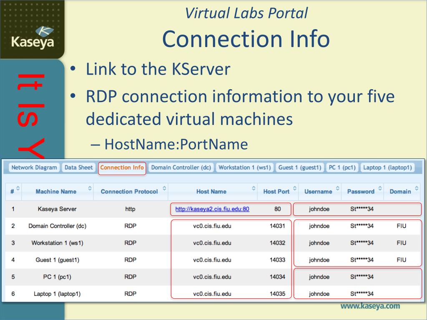Select the PC 1 (pc1) row name
Viewport: 427px width, 320px height.
57,277
